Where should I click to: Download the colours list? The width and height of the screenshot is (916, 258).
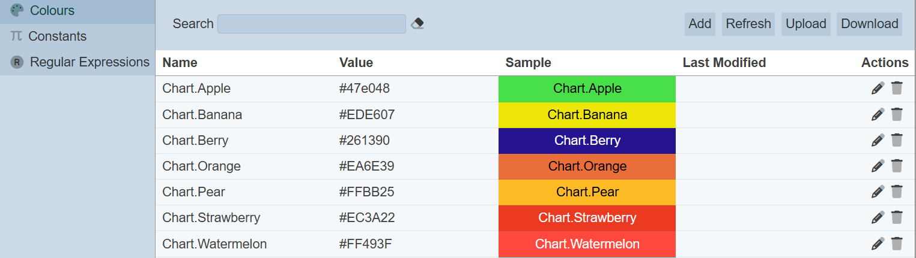click(869, 24)
